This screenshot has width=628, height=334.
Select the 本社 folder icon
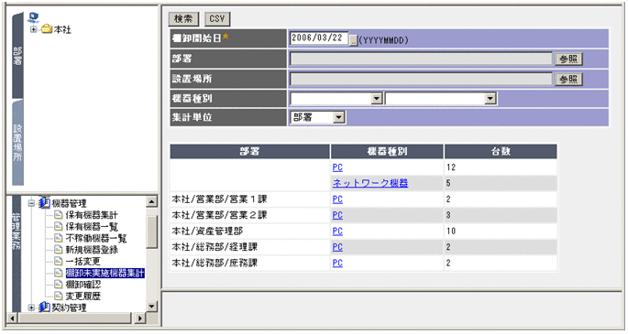[47, 29]
